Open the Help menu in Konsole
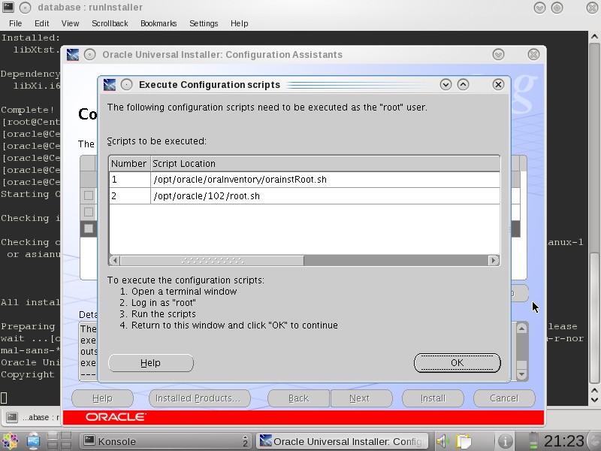The width and height of the screenshot is (601, 451). click(x=239, y=23)
